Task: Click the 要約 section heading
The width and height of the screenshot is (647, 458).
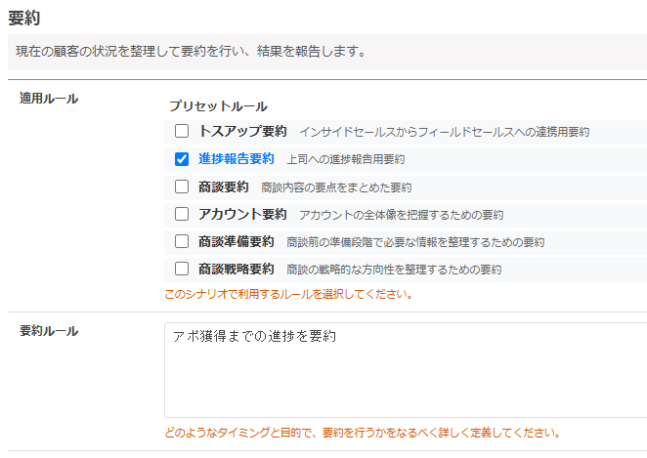Action: coord(23,17)
